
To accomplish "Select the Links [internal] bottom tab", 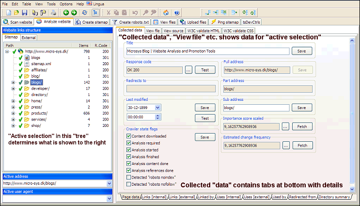I will pyautogui.click(x=154, y=197).
